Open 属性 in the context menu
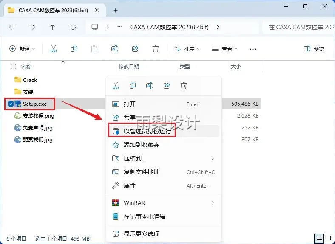Viewport: 335px width, 244px height. tap(164, 185)
